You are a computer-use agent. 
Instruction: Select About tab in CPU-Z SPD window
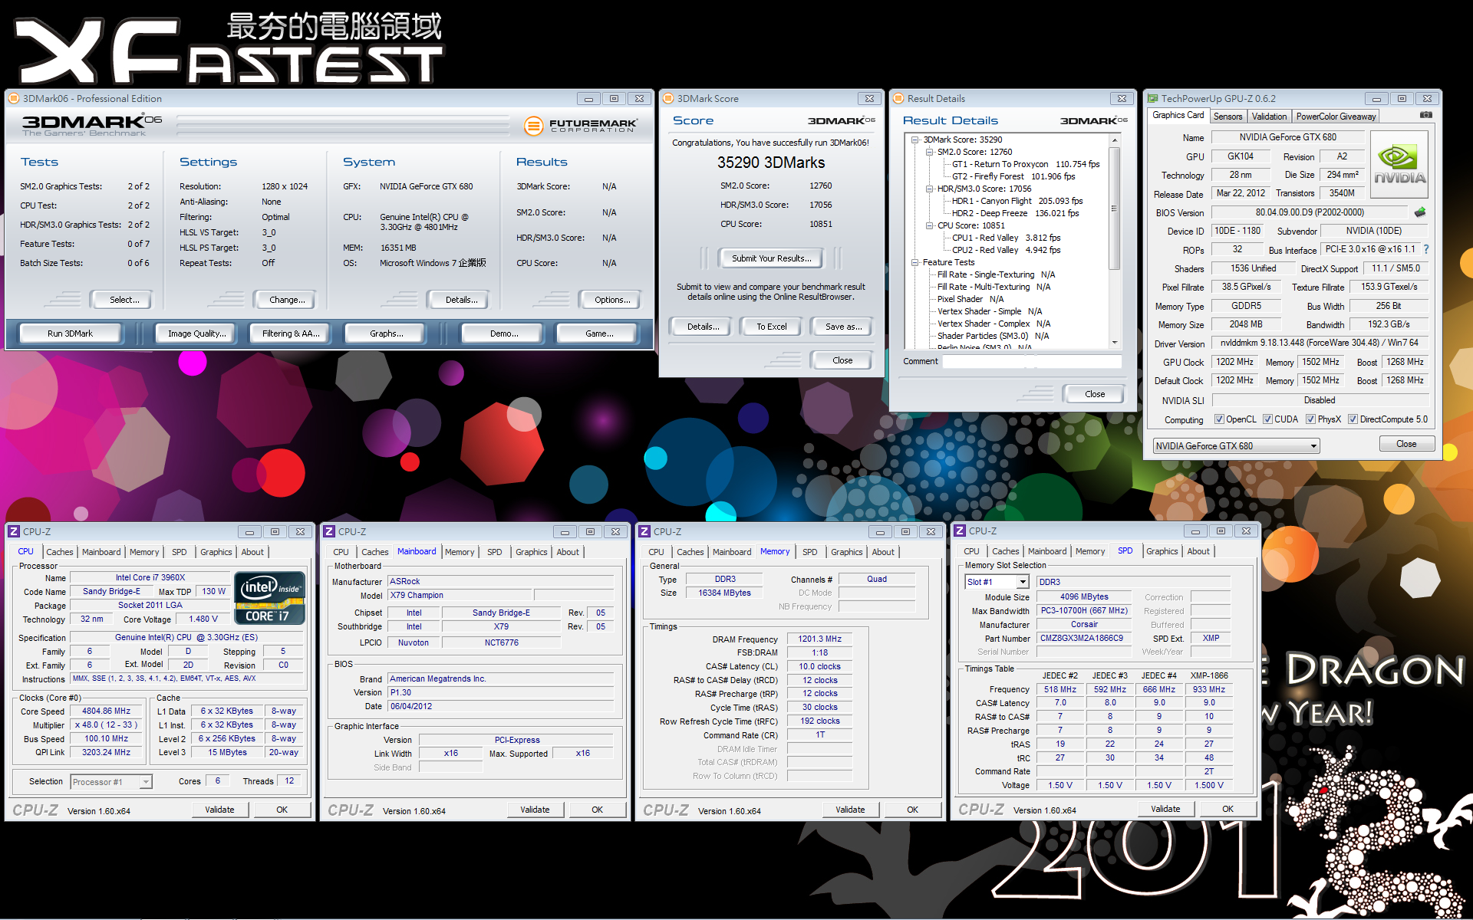[1198, 551]
